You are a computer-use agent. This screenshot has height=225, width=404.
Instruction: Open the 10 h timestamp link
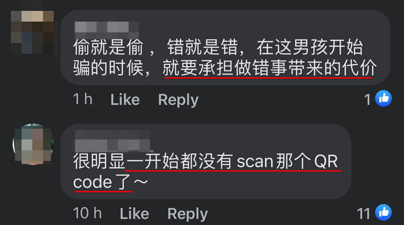[87, 213]
